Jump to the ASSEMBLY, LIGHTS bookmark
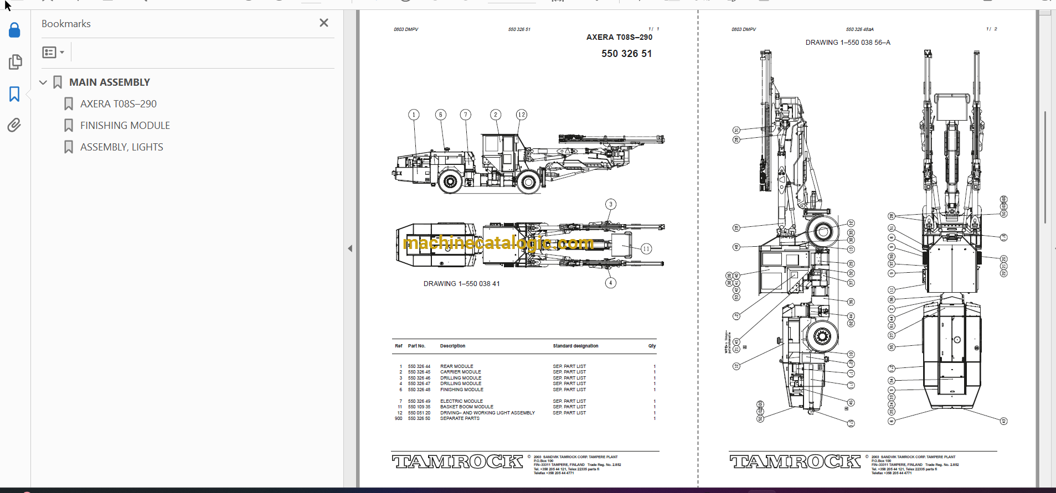Viewport: 1056px width, 493px height. (122, 147)
